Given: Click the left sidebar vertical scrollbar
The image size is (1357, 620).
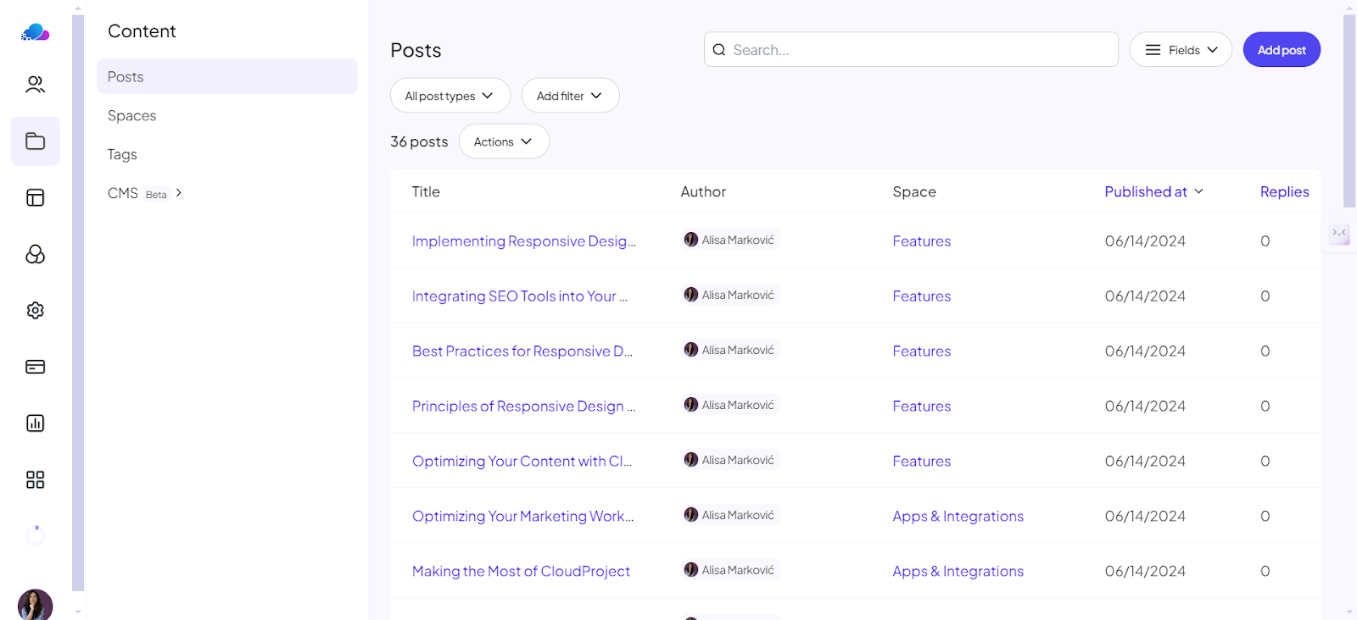Looking at the screenshot, I should pos(78,302).
